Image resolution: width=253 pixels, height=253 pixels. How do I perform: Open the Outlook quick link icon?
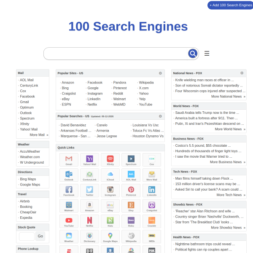[69, 175]
